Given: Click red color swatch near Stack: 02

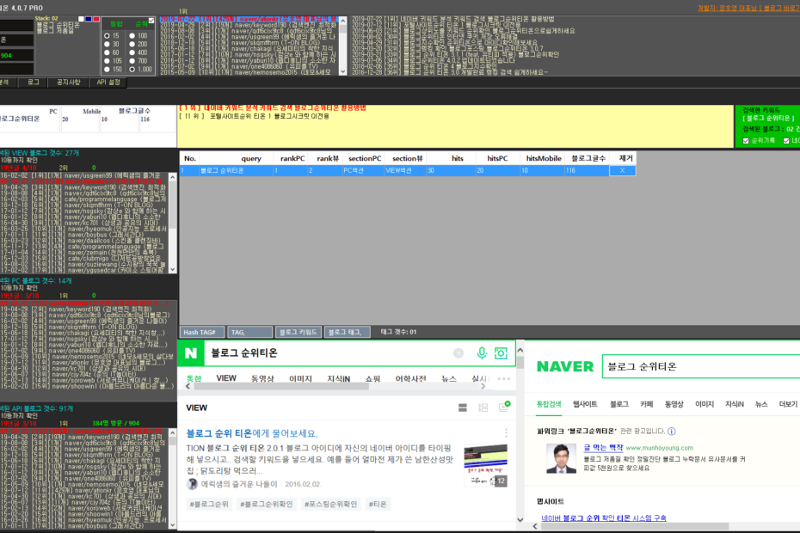Looking at the screenshot, I should [96, 20].
